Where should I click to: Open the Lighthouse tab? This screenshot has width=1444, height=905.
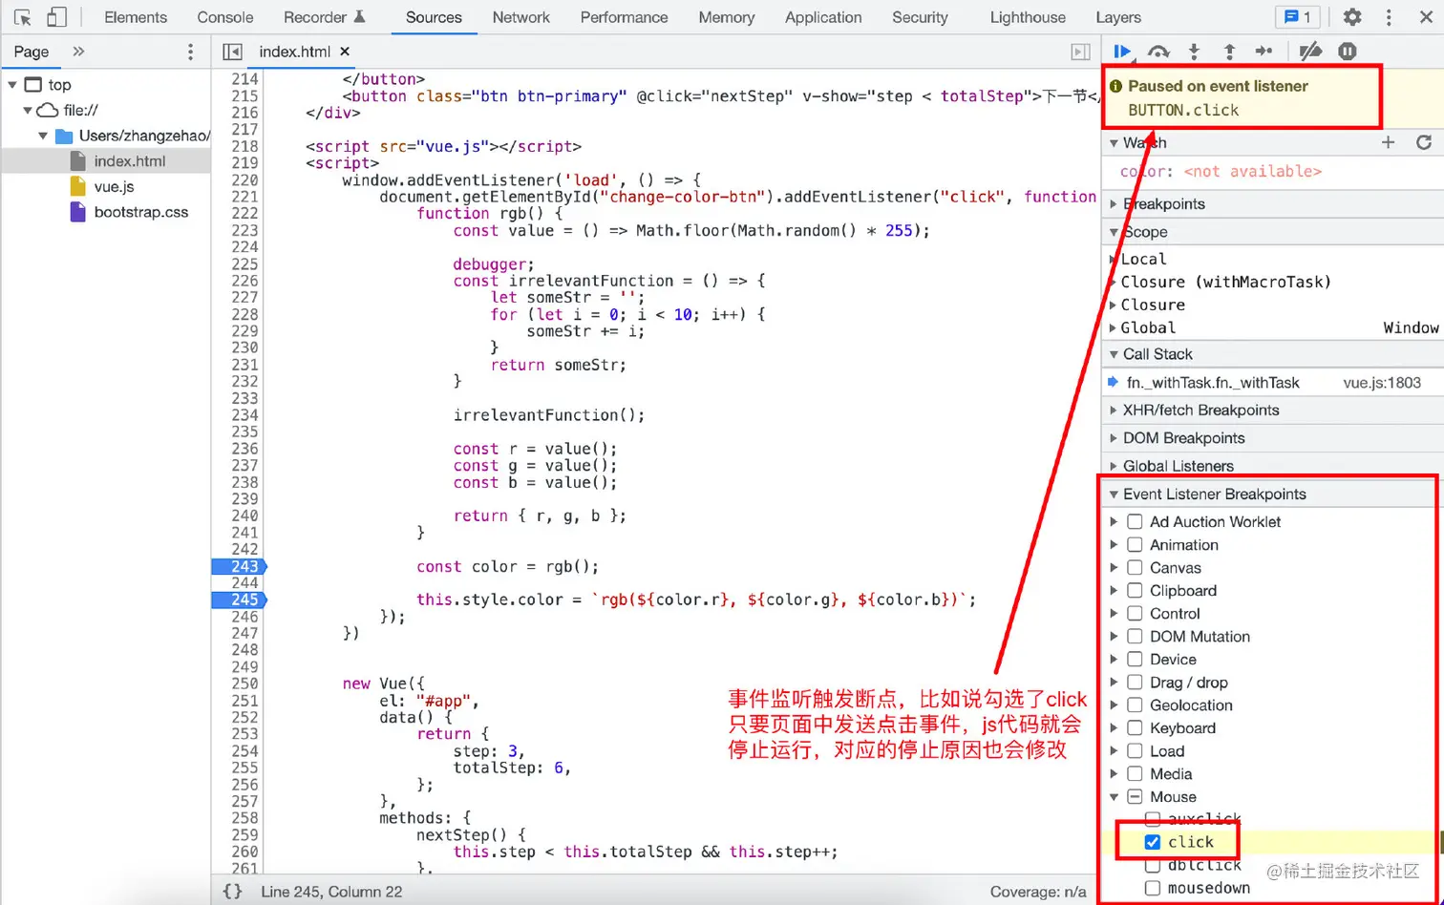point(1028,17)
